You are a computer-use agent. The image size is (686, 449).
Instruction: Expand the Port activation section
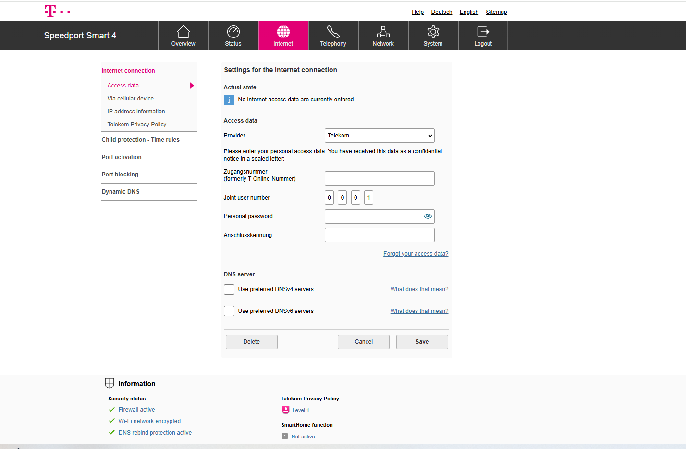coord(122,157)
